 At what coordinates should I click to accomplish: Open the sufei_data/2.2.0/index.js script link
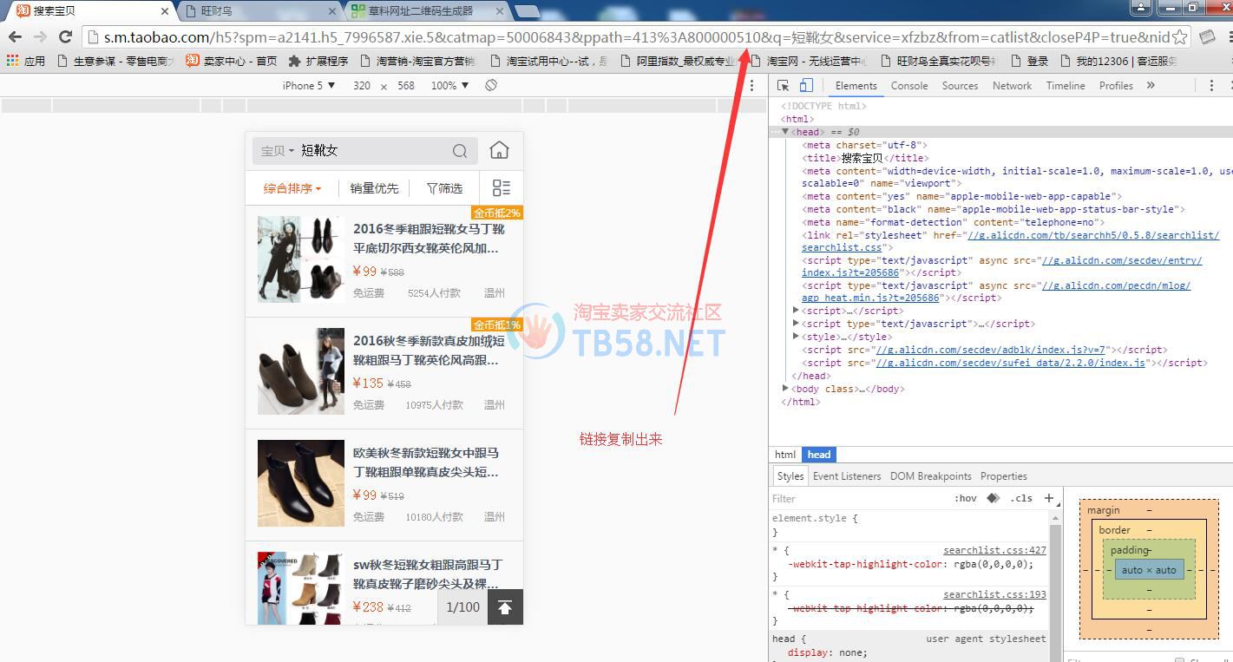coord(1011,363)
